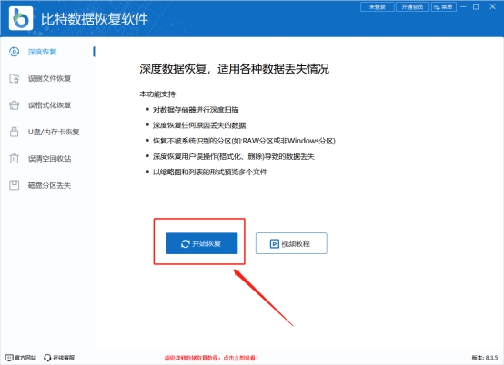The width and height of the screenshot is (504, 365).
Task: Open the 菜单 menu in title bar
Action: click(x=444, y=7)
